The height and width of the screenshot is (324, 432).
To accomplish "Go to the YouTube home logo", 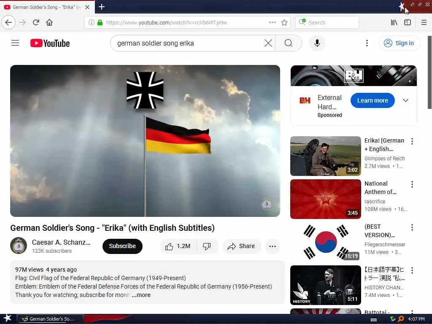I will point(50,43).
